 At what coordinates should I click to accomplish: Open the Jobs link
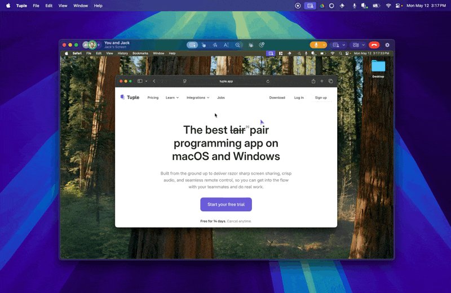[x=221, y=97]
